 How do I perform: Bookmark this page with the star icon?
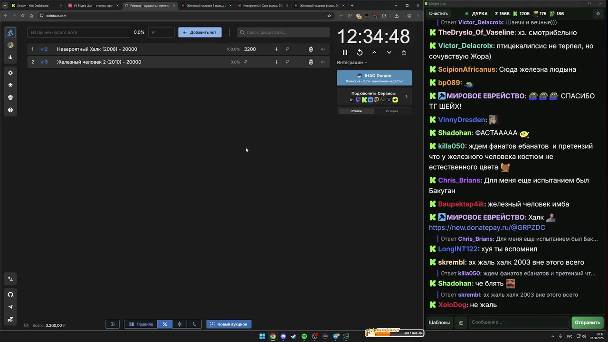point(329,16)
